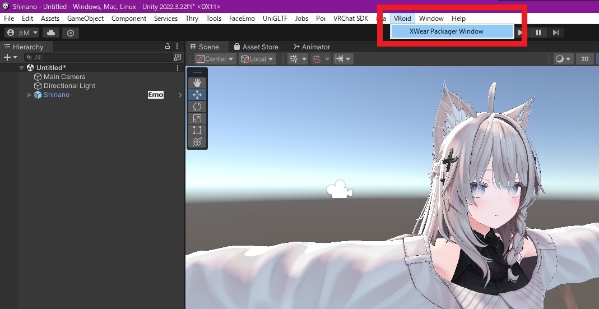Screen dimensions: 599x309
Task: Open the Services menu
Action: 166,19
